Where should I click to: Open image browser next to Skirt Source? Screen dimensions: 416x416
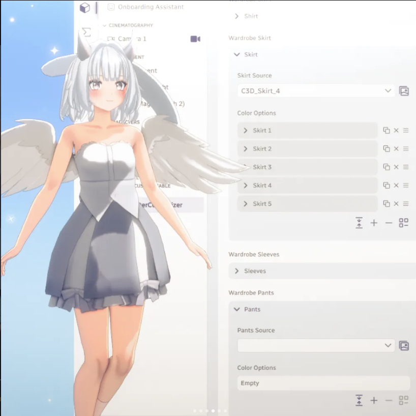coord(404,91)
